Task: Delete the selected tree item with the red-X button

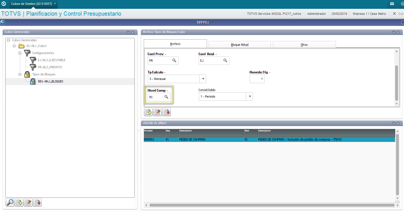Action: tap(37, 203)
